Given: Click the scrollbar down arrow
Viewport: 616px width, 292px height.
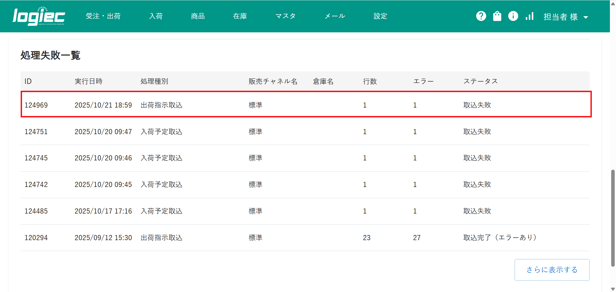Looking at the screenshot, I should [613, 289].
